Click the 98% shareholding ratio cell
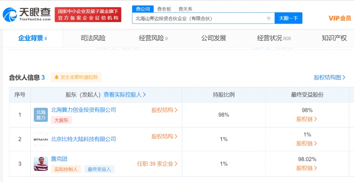354x182 pixels. point(224,115)
